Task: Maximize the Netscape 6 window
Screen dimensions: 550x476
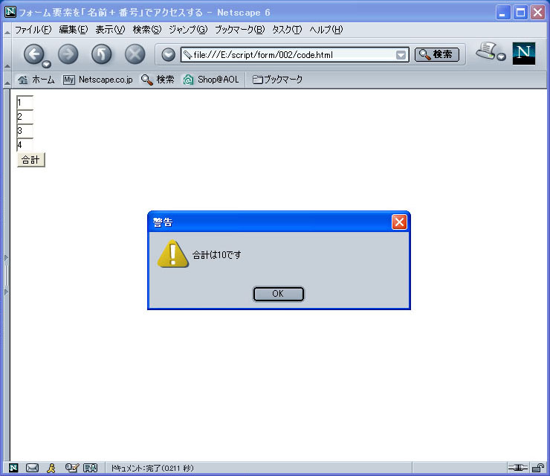Action: tap(520, 13)
